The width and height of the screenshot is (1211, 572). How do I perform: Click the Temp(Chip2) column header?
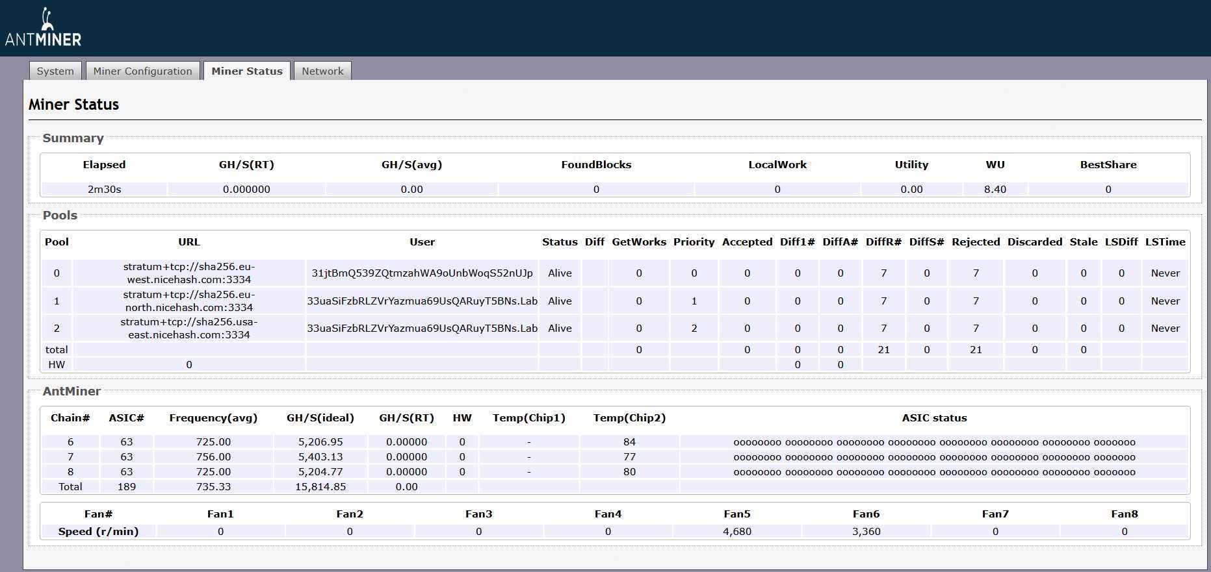[629, 418]
